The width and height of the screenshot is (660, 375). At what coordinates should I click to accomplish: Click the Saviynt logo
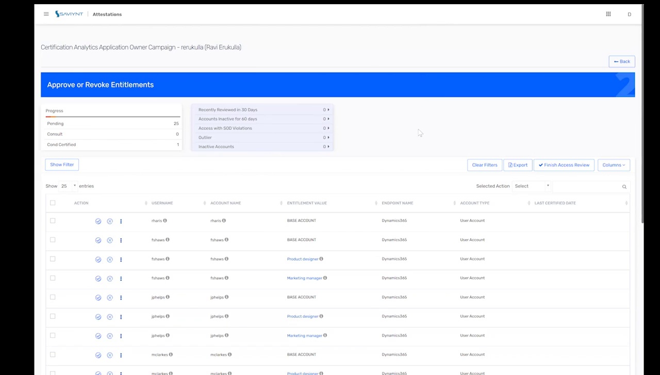[x=69, y=14]
